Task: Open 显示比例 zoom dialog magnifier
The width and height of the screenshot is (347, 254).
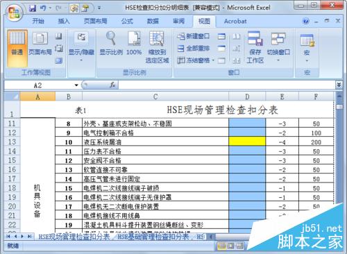Action: click(x=111, y=43)
